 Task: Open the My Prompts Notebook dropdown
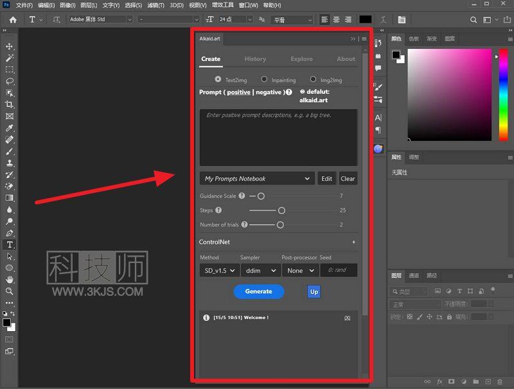pos(257,179)
